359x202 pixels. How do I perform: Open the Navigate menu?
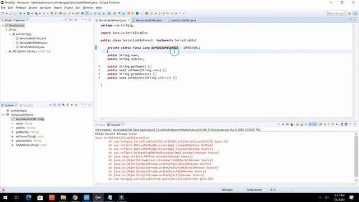(x=45, y=7)
